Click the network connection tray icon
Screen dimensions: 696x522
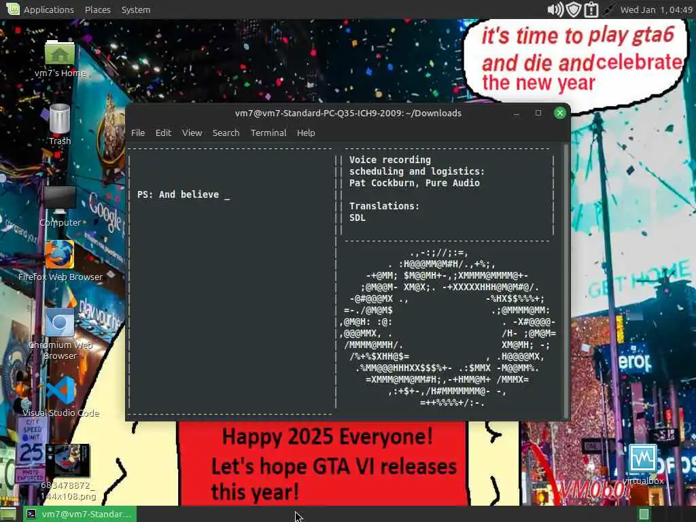pos(608,10)
